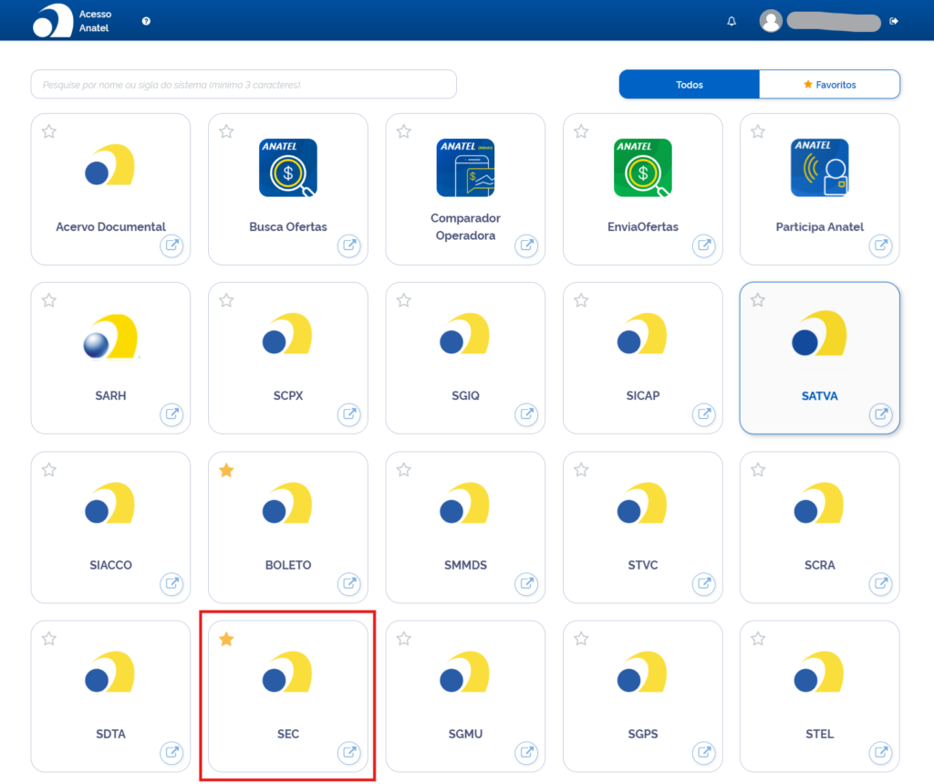Open the SGPS external link icon
This screenshot has height=784, width=934.
703,753
